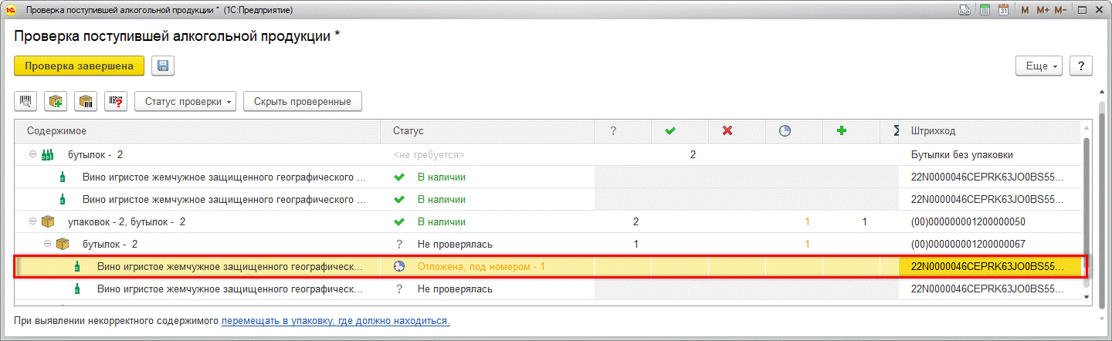Open the help question mark button
Screen dimensions: 1112x341
(x=1081, y=66)
